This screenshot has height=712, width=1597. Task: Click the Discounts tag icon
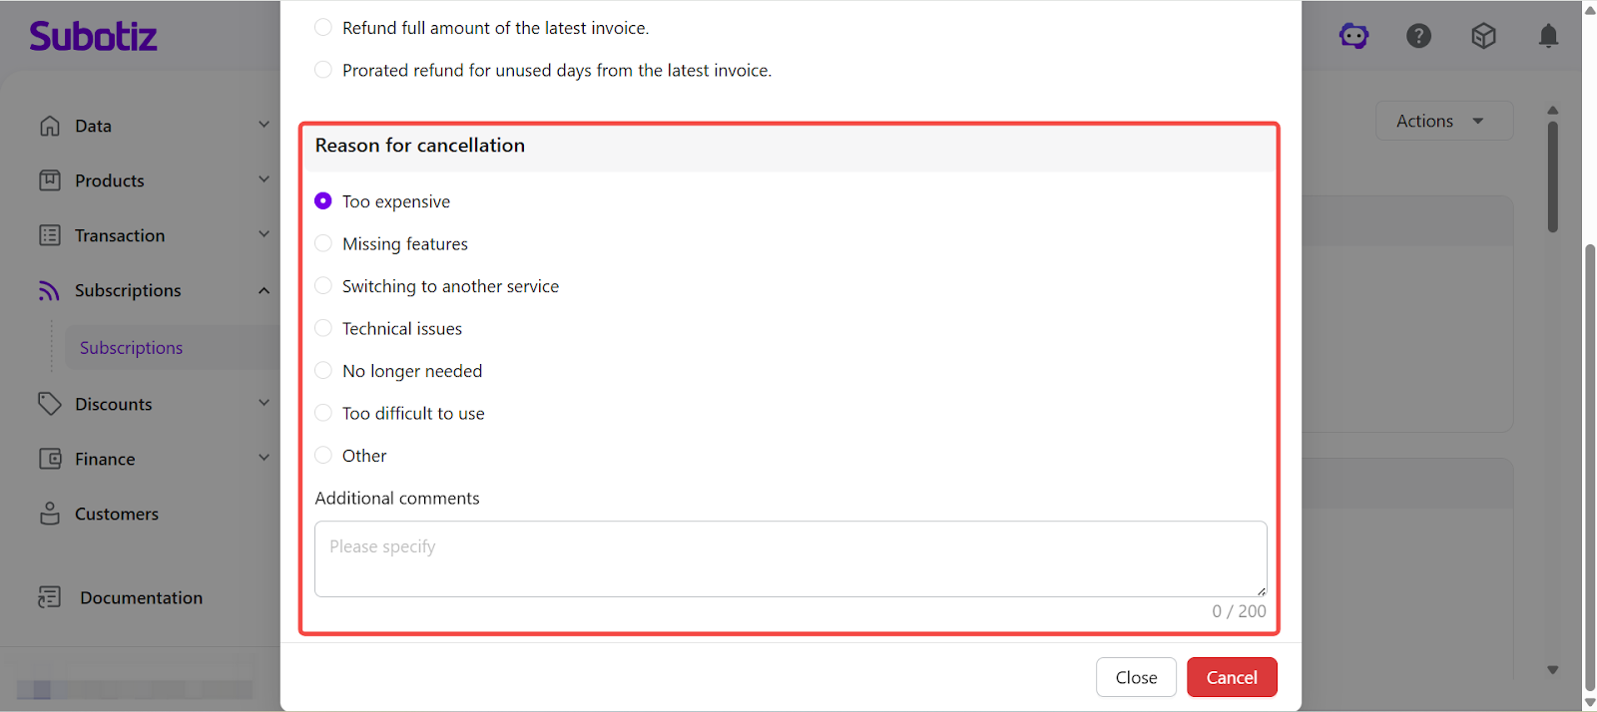(x=50, y=404)
